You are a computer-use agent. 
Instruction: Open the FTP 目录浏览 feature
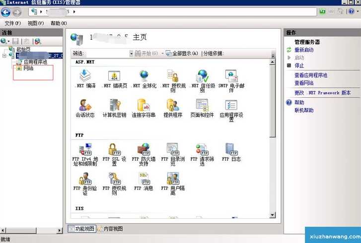(173, 154)
